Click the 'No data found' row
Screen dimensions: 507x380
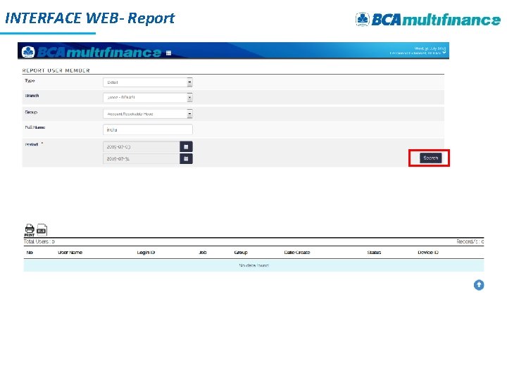tap(254, 265)
